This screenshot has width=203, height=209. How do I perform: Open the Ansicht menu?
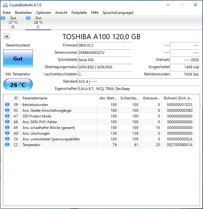61,13
